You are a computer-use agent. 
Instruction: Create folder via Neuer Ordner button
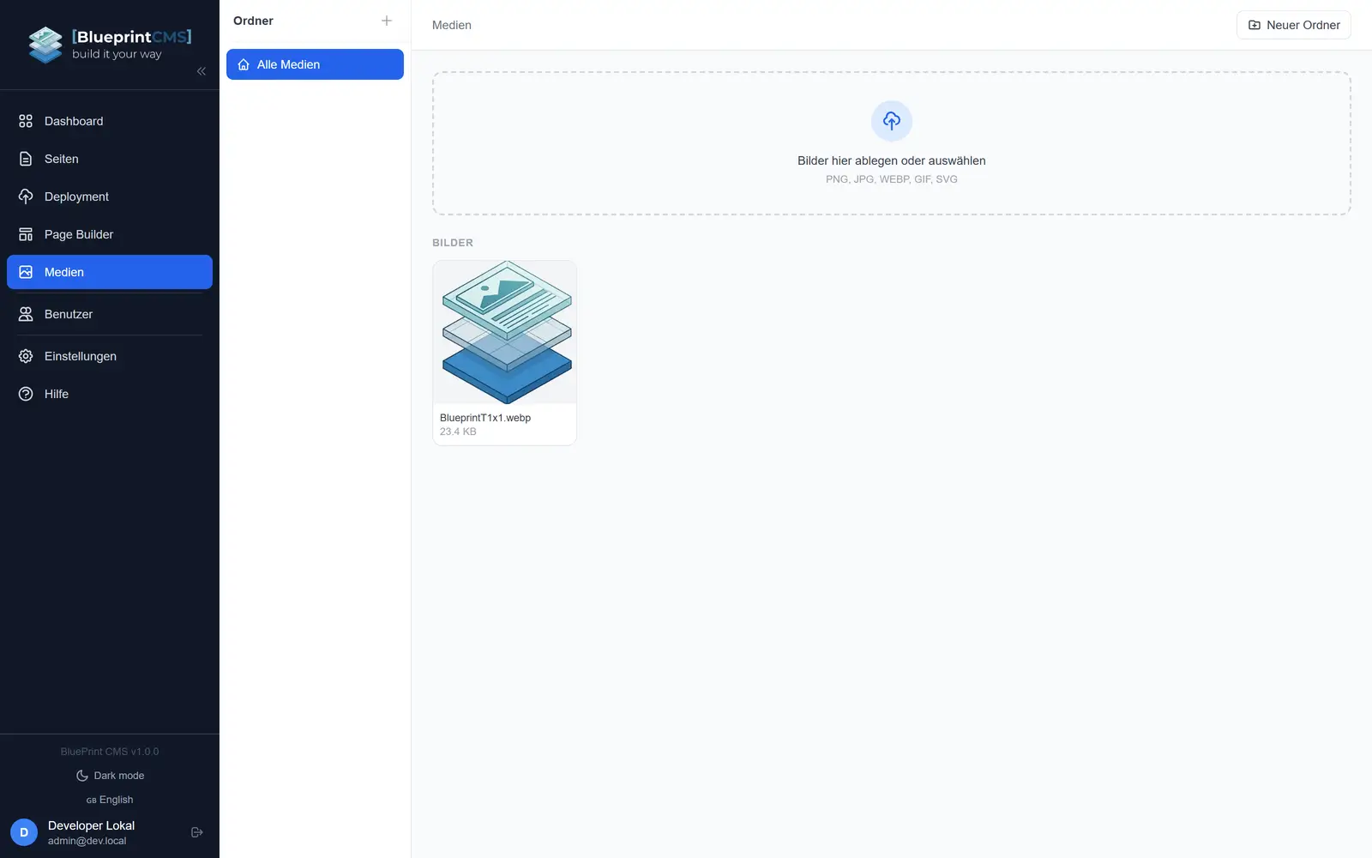[x=1294, y=25]
